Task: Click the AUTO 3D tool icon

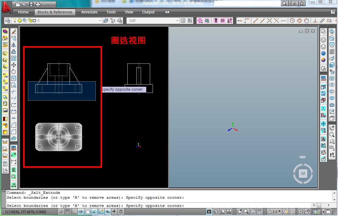Action: [323, 79]
